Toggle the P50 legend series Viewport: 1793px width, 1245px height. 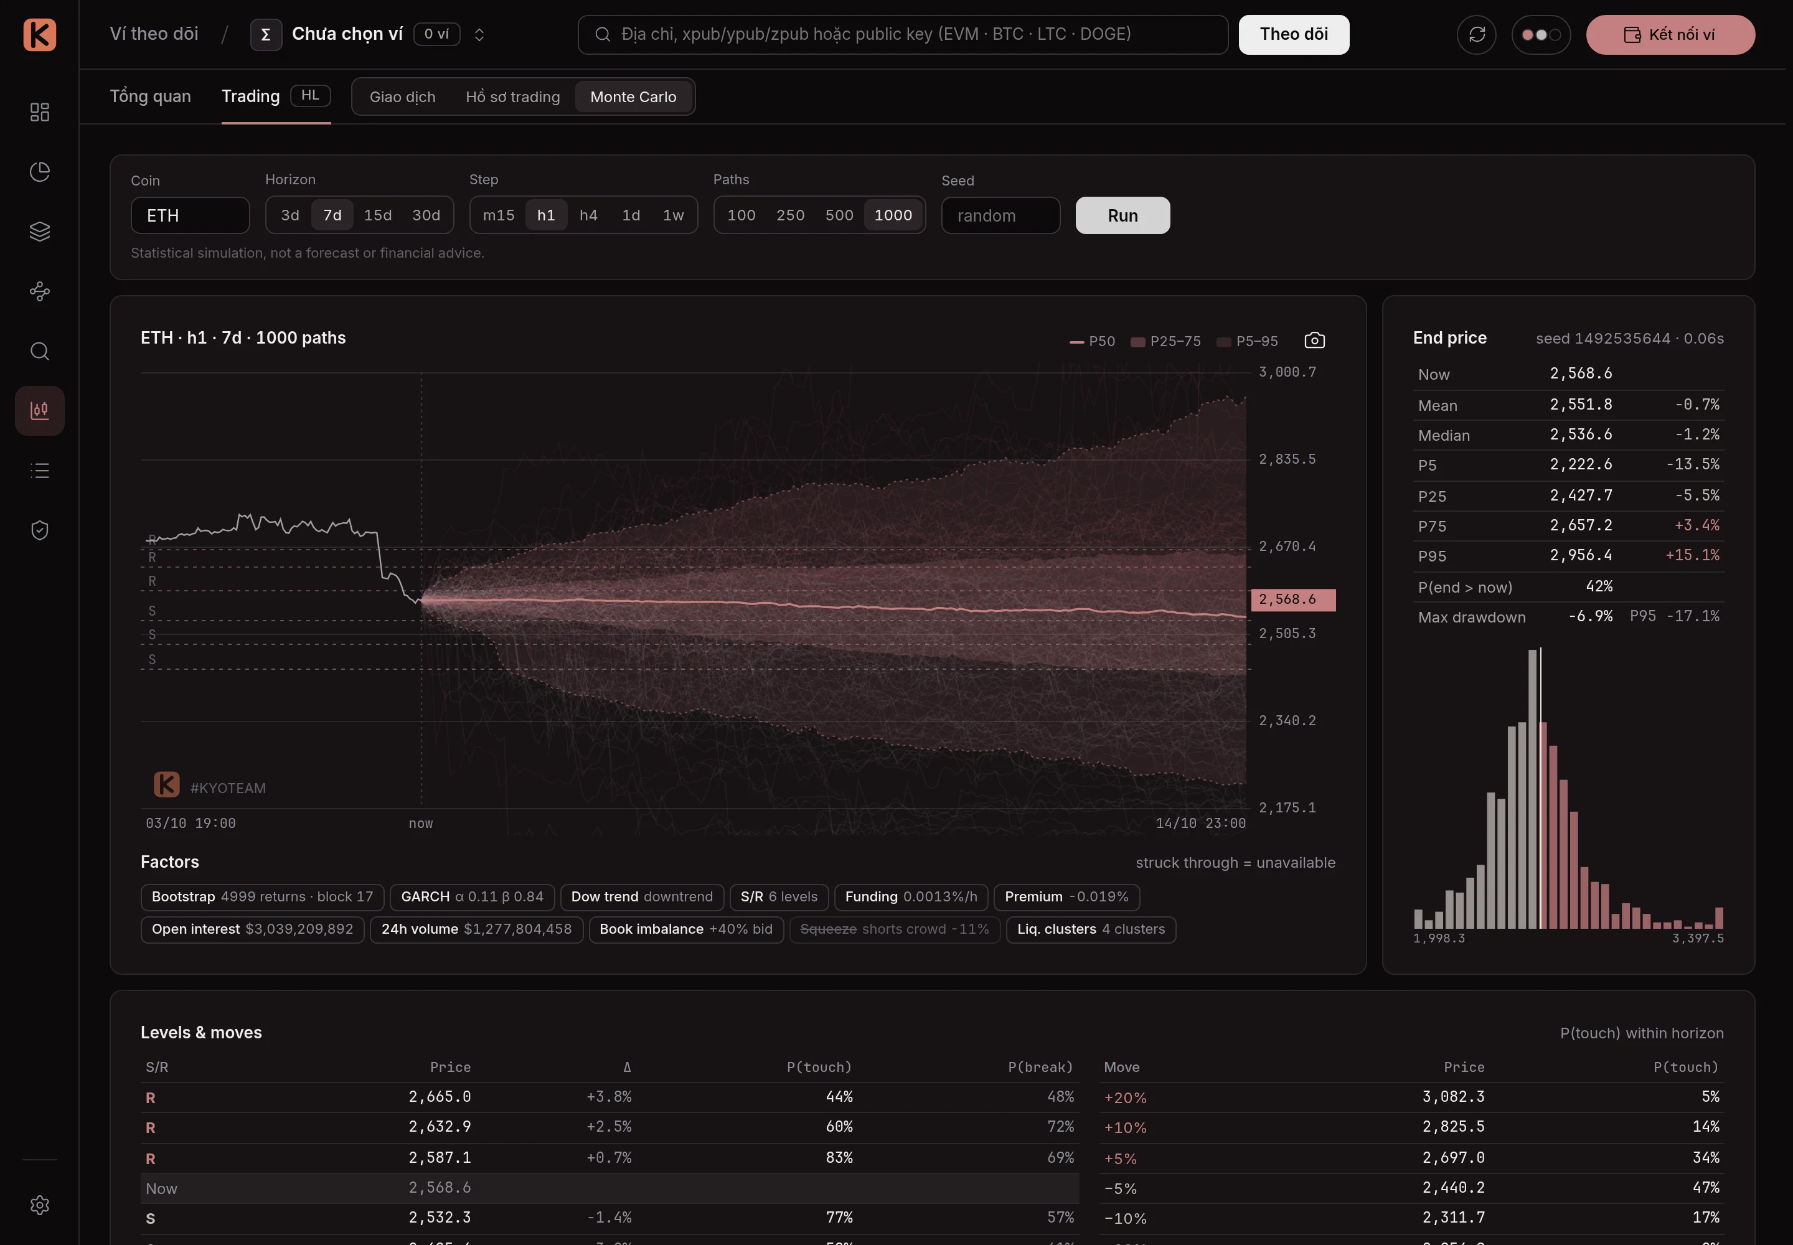pos(1093,341)
